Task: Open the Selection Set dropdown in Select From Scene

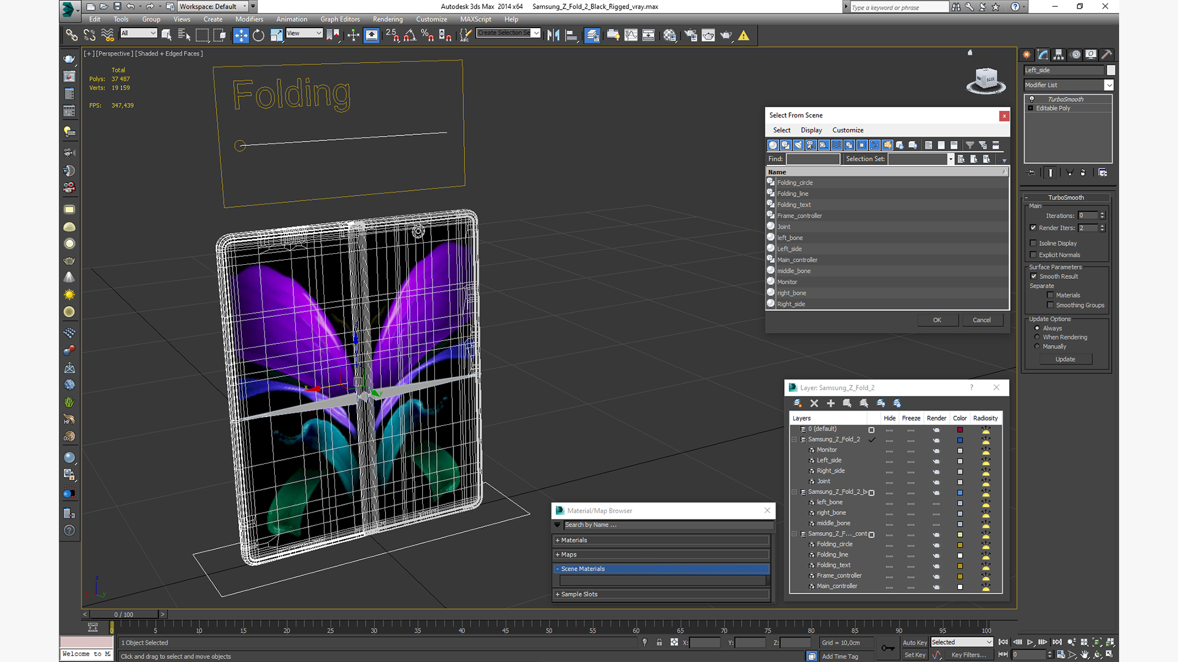Action: (x=950, y=159)
